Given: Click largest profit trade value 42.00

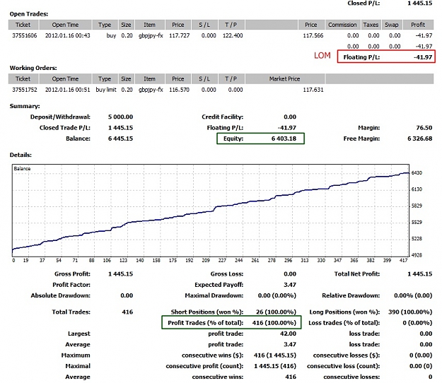Looking at the screenshot, I should tap(288, 334).
